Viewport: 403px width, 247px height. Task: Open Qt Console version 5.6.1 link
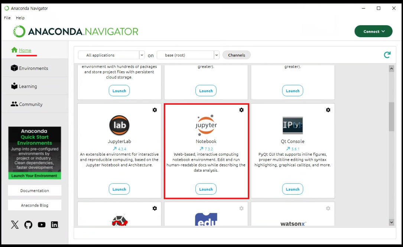coord(293,149)
